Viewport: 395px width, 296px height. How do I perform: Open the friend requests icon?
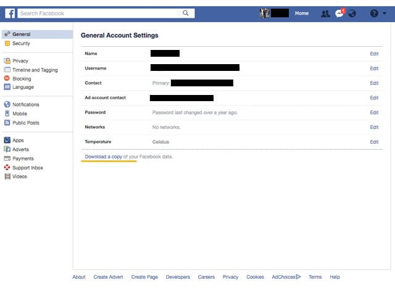[x=325, y=14]
